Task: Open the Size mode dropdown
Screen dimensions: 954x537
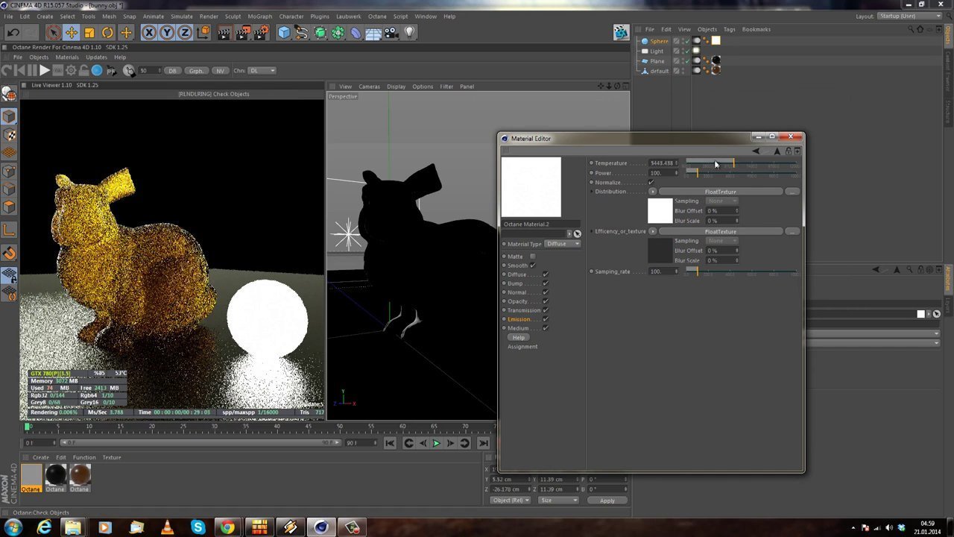Action: pyautogui.click(x=559, y=500)
